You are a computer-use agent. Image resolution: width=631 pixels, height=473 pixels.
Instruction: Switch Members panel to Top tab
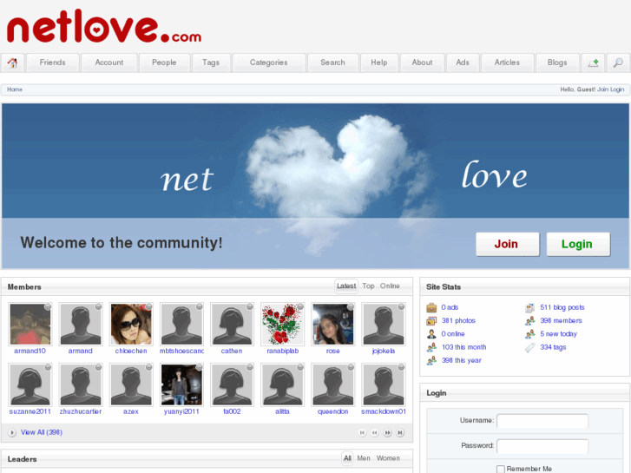(368, 286)
